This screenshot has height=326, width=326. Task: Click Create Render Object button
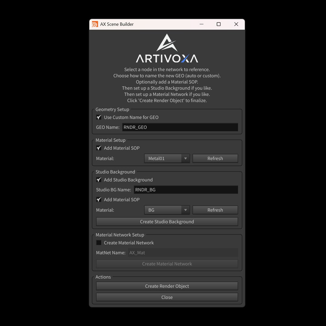(167, 286)
